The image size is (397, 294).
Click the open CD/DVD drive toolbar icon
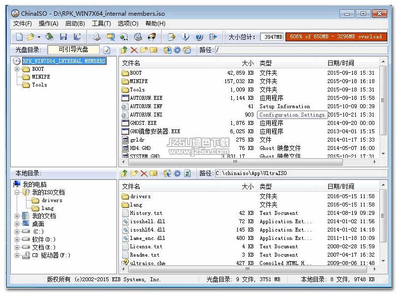click(50, 37)
